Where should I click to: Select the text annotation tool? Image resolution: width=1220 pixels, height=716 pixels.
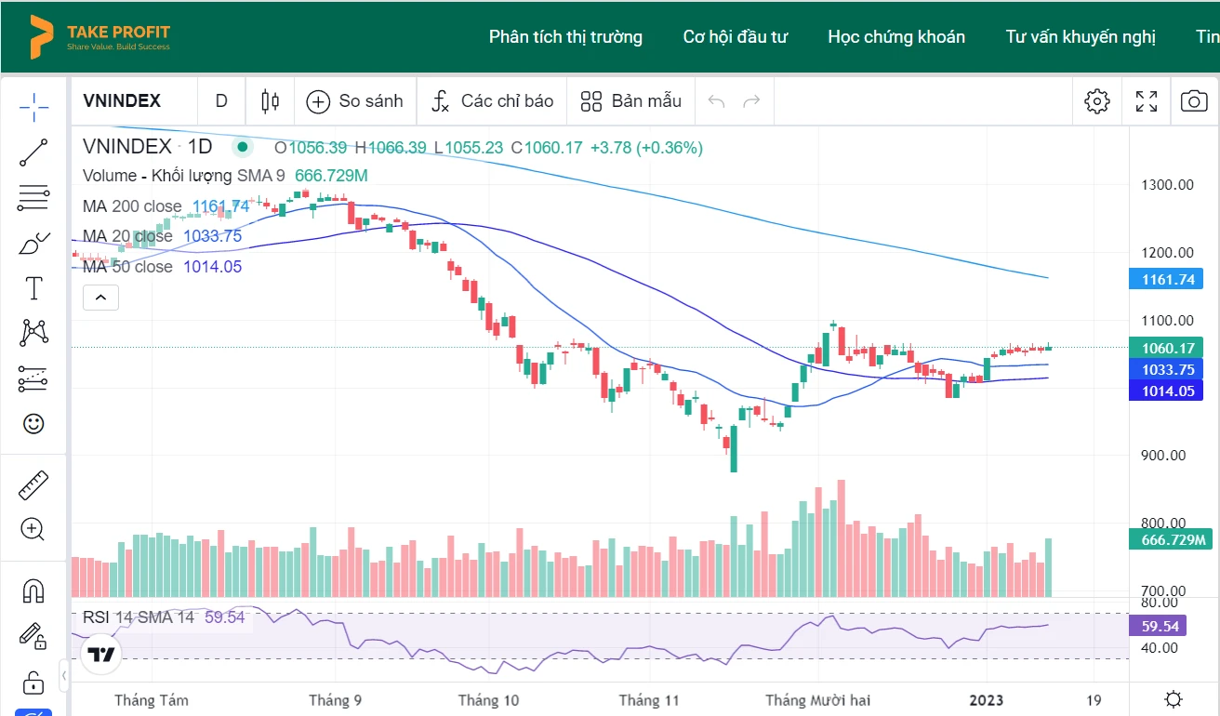point(33,288)
